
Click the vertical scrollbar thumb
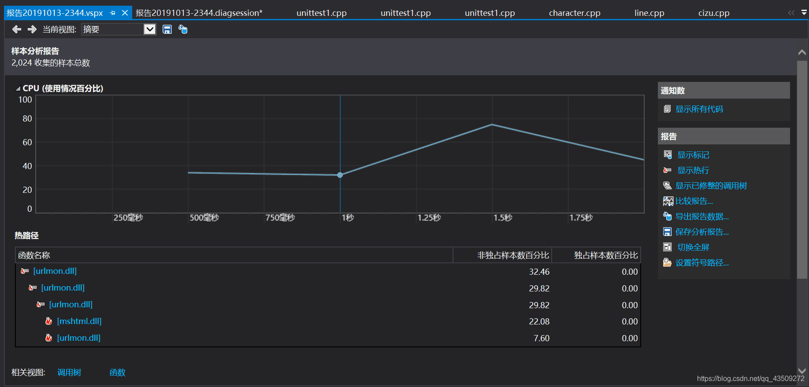click(802, 170)
